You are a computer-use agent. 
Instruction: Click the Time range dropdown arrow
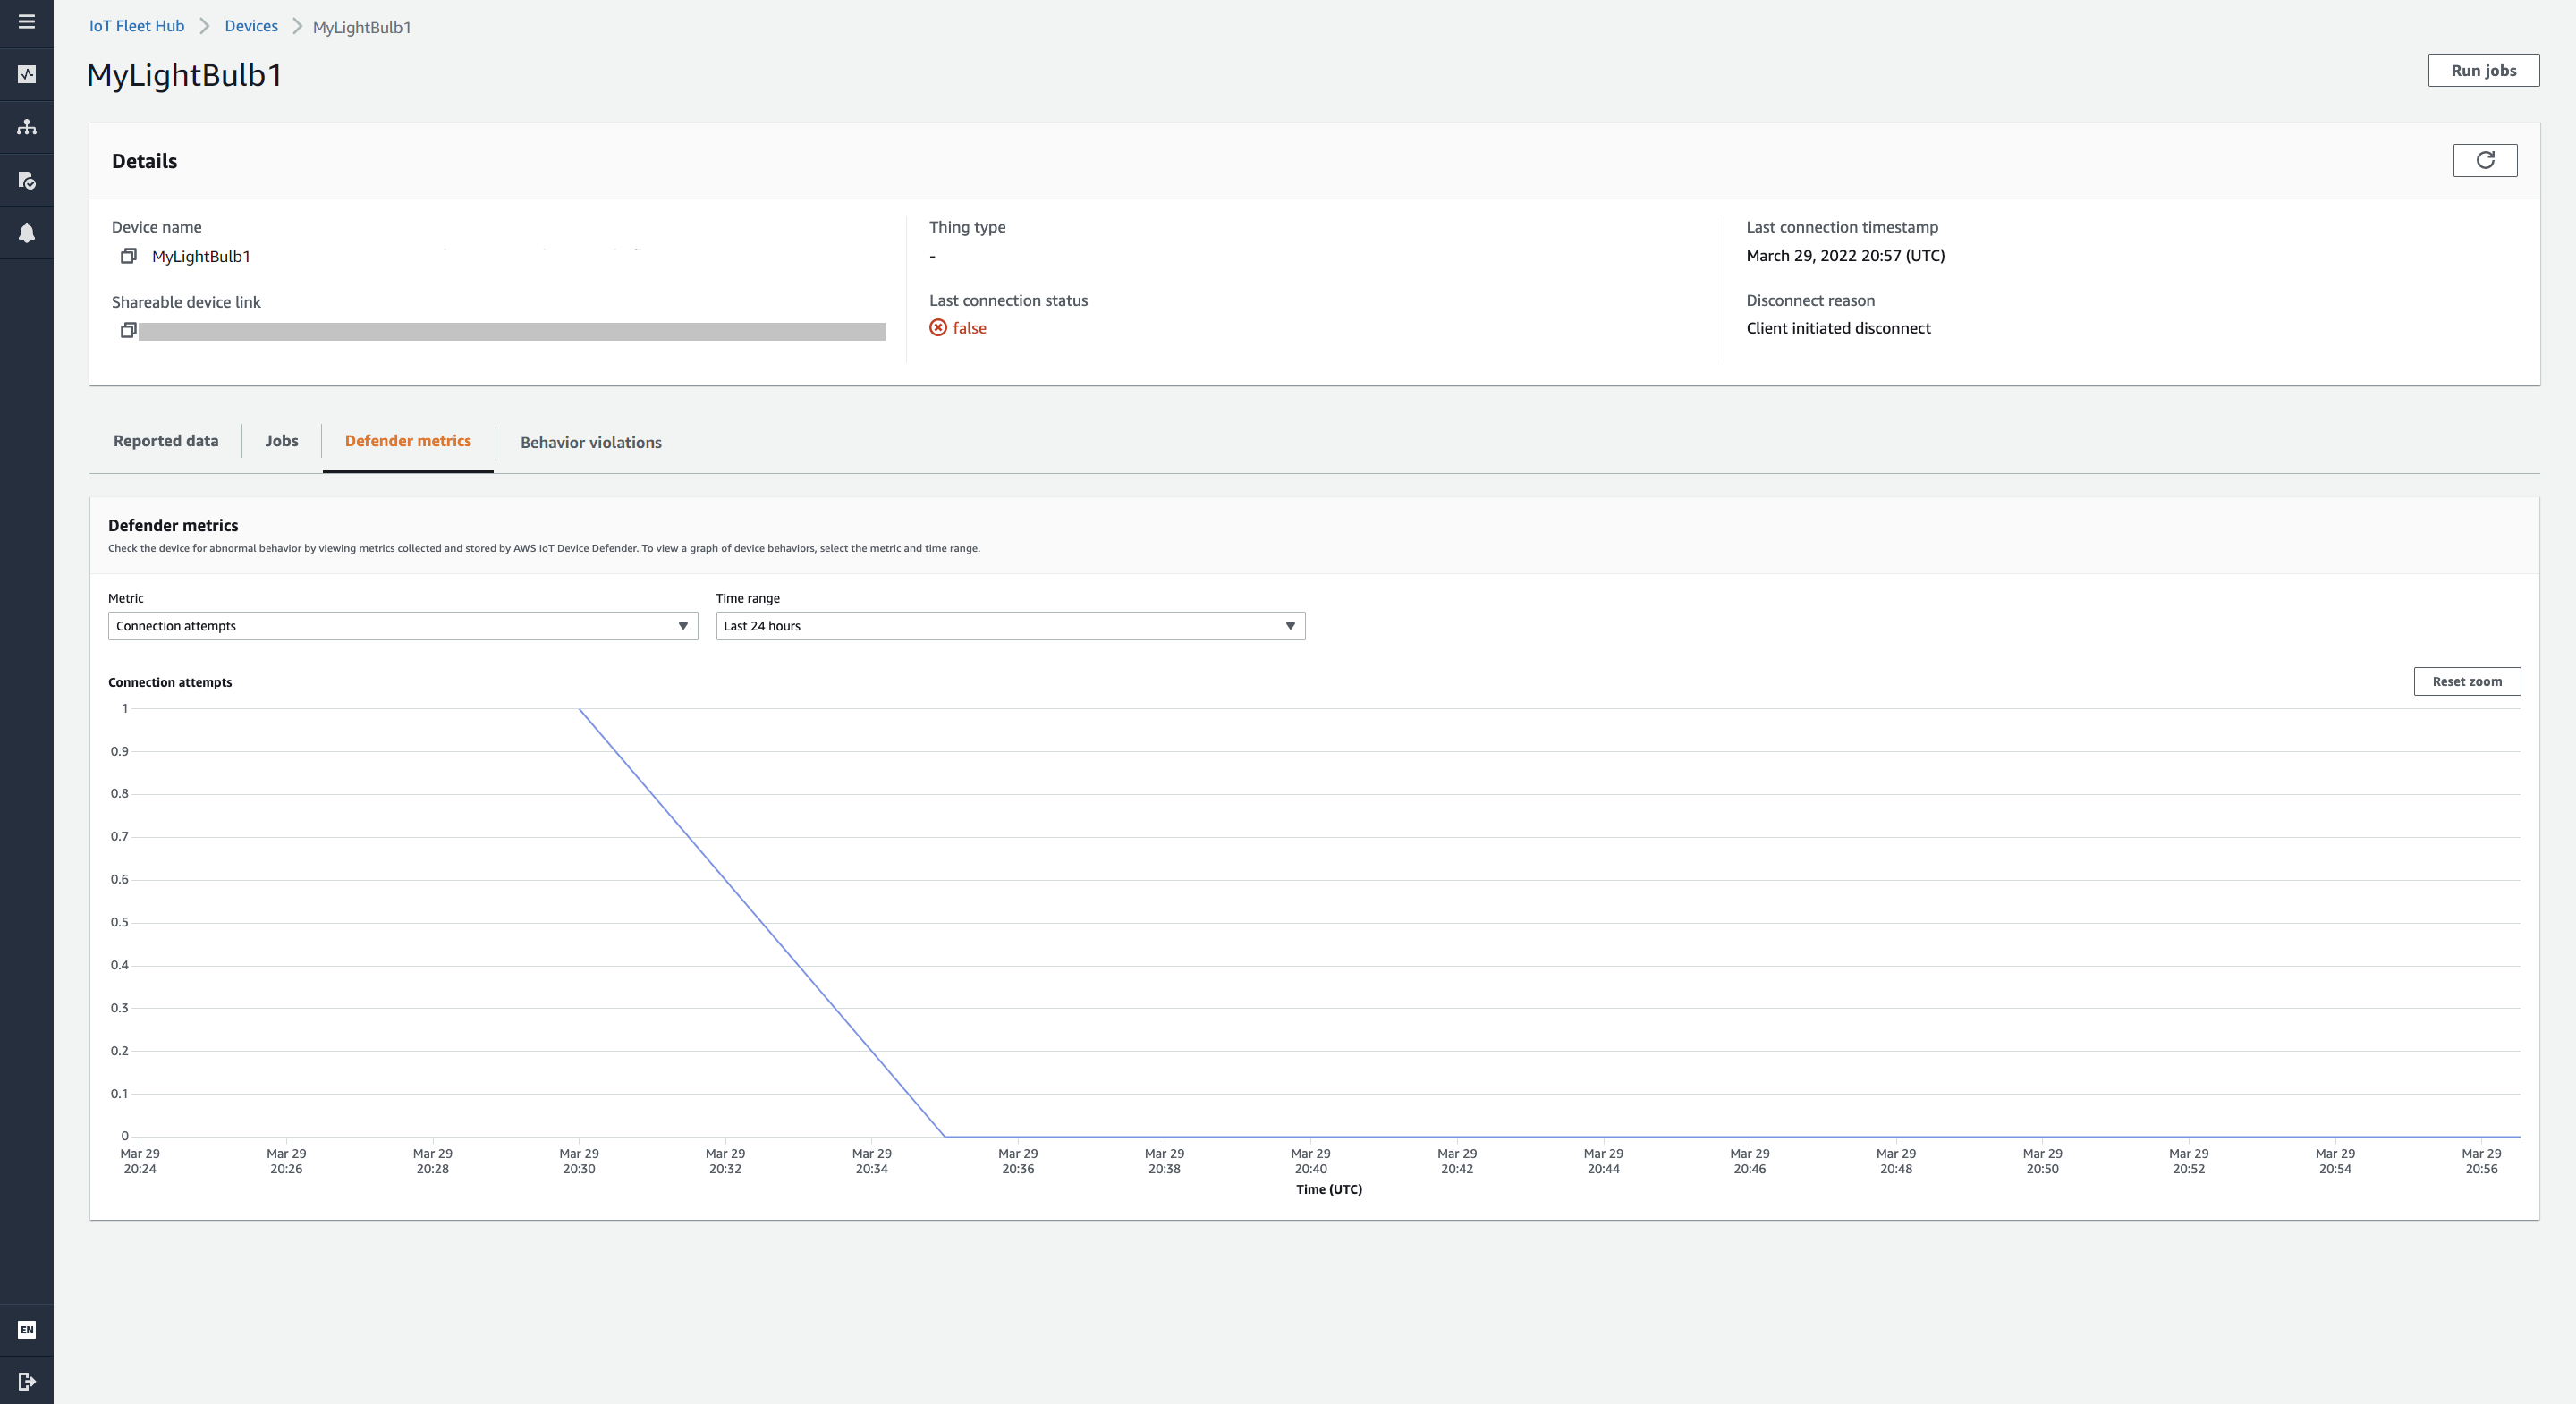1290,626
